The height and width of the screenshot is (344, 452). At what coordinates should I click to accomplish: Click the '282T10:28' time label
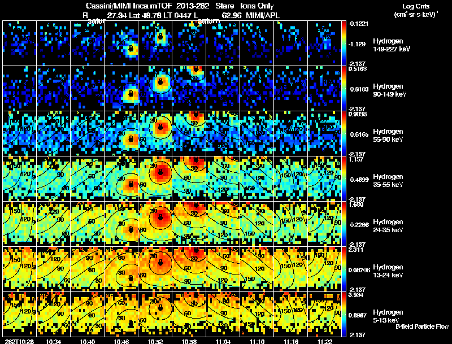(x=19, y=341)
